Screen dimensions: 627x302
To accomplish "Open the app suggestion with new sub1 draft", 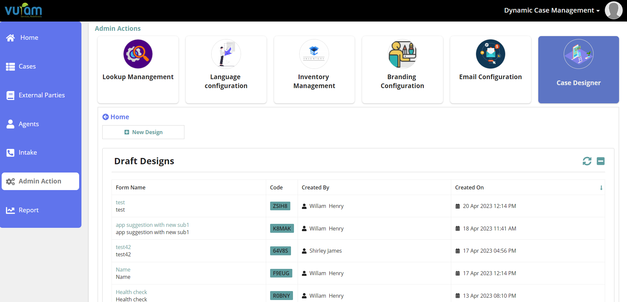I will (x=152, y=225).
